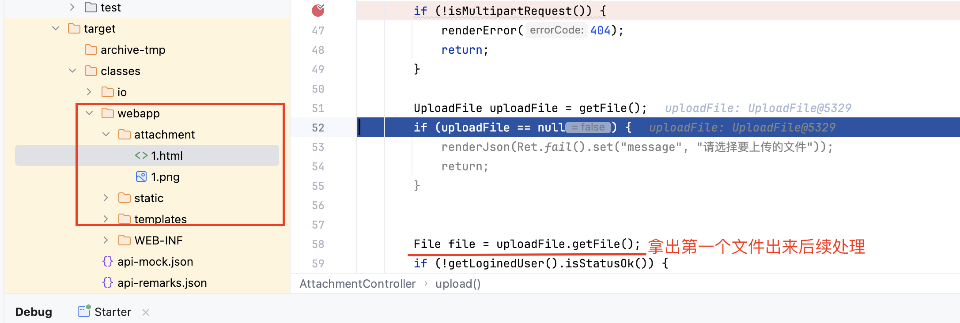Click the Starter run configuration icon

pyautogui.click(x=84, y=311)
